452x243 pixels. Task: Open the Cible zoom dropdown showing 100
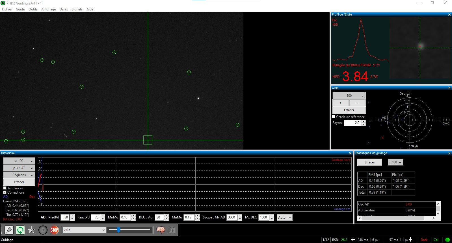pos(349,96)
